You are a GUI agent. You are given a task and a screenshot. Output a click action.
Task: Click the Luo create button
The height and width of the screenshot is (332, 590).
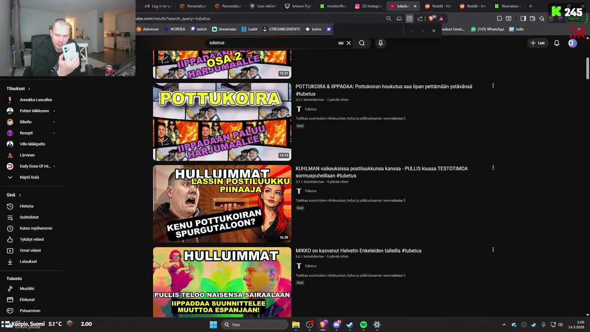(x=537, y=43)
